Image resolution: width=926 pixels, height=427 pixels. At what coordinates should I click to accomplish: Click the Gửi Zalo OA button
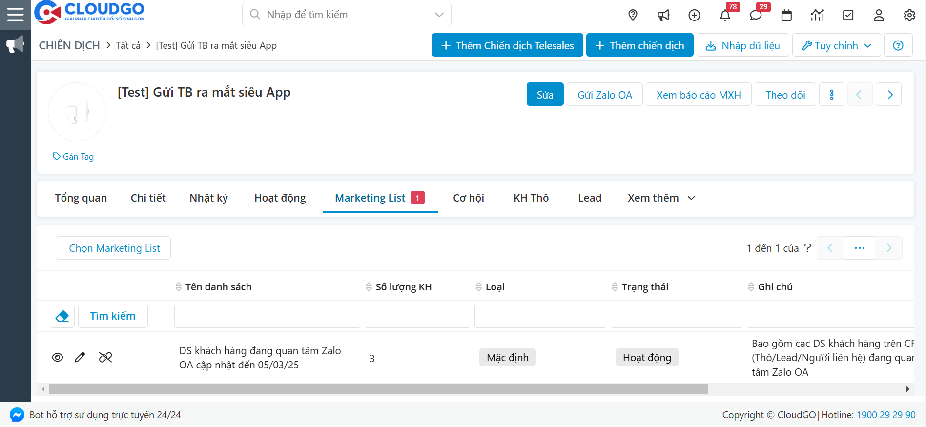tap(604, 95)
